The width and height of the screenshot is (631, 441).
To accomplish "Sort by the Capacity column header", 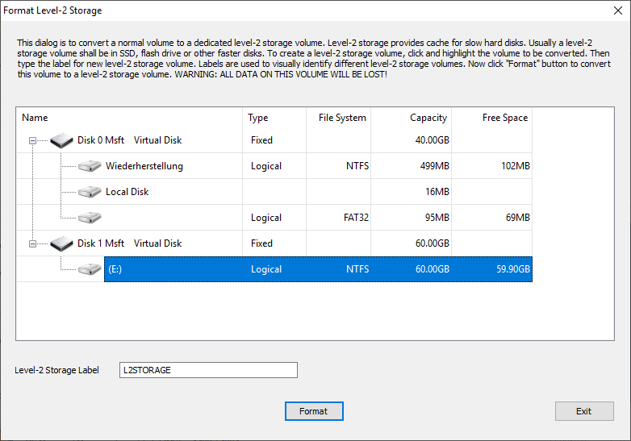I will tap(428, 118).
